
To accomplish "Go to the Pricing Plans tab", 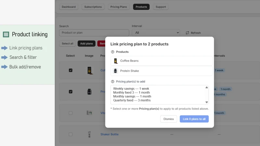I will [x=119, y=7].
